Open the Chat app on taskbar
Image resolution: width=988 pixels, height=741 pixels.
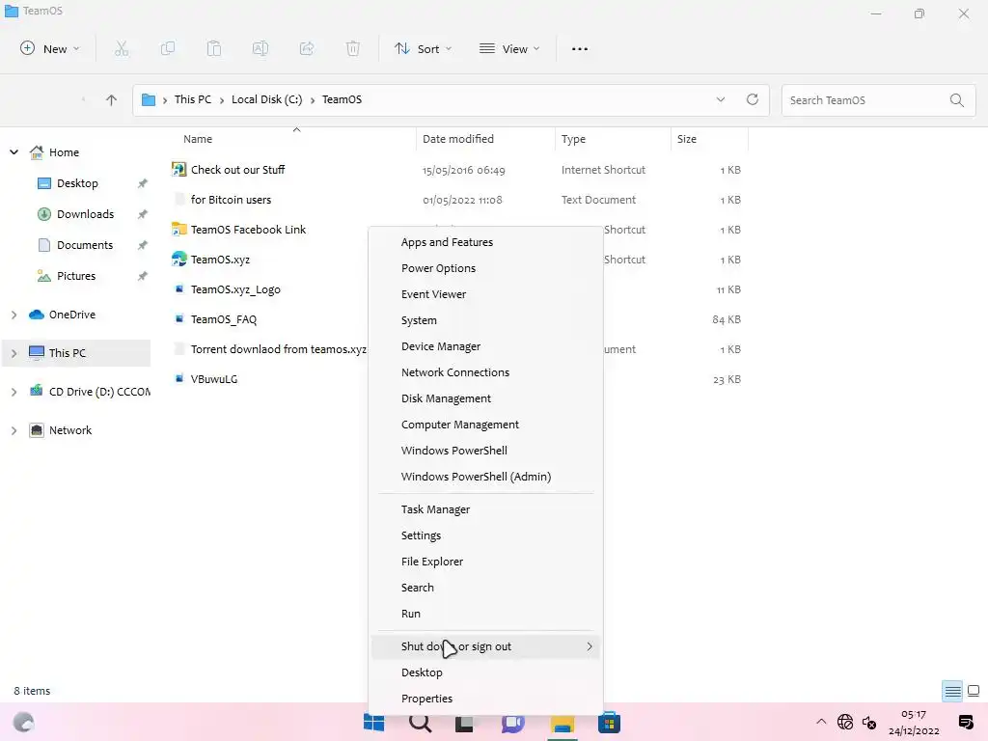tap(513, 723)
